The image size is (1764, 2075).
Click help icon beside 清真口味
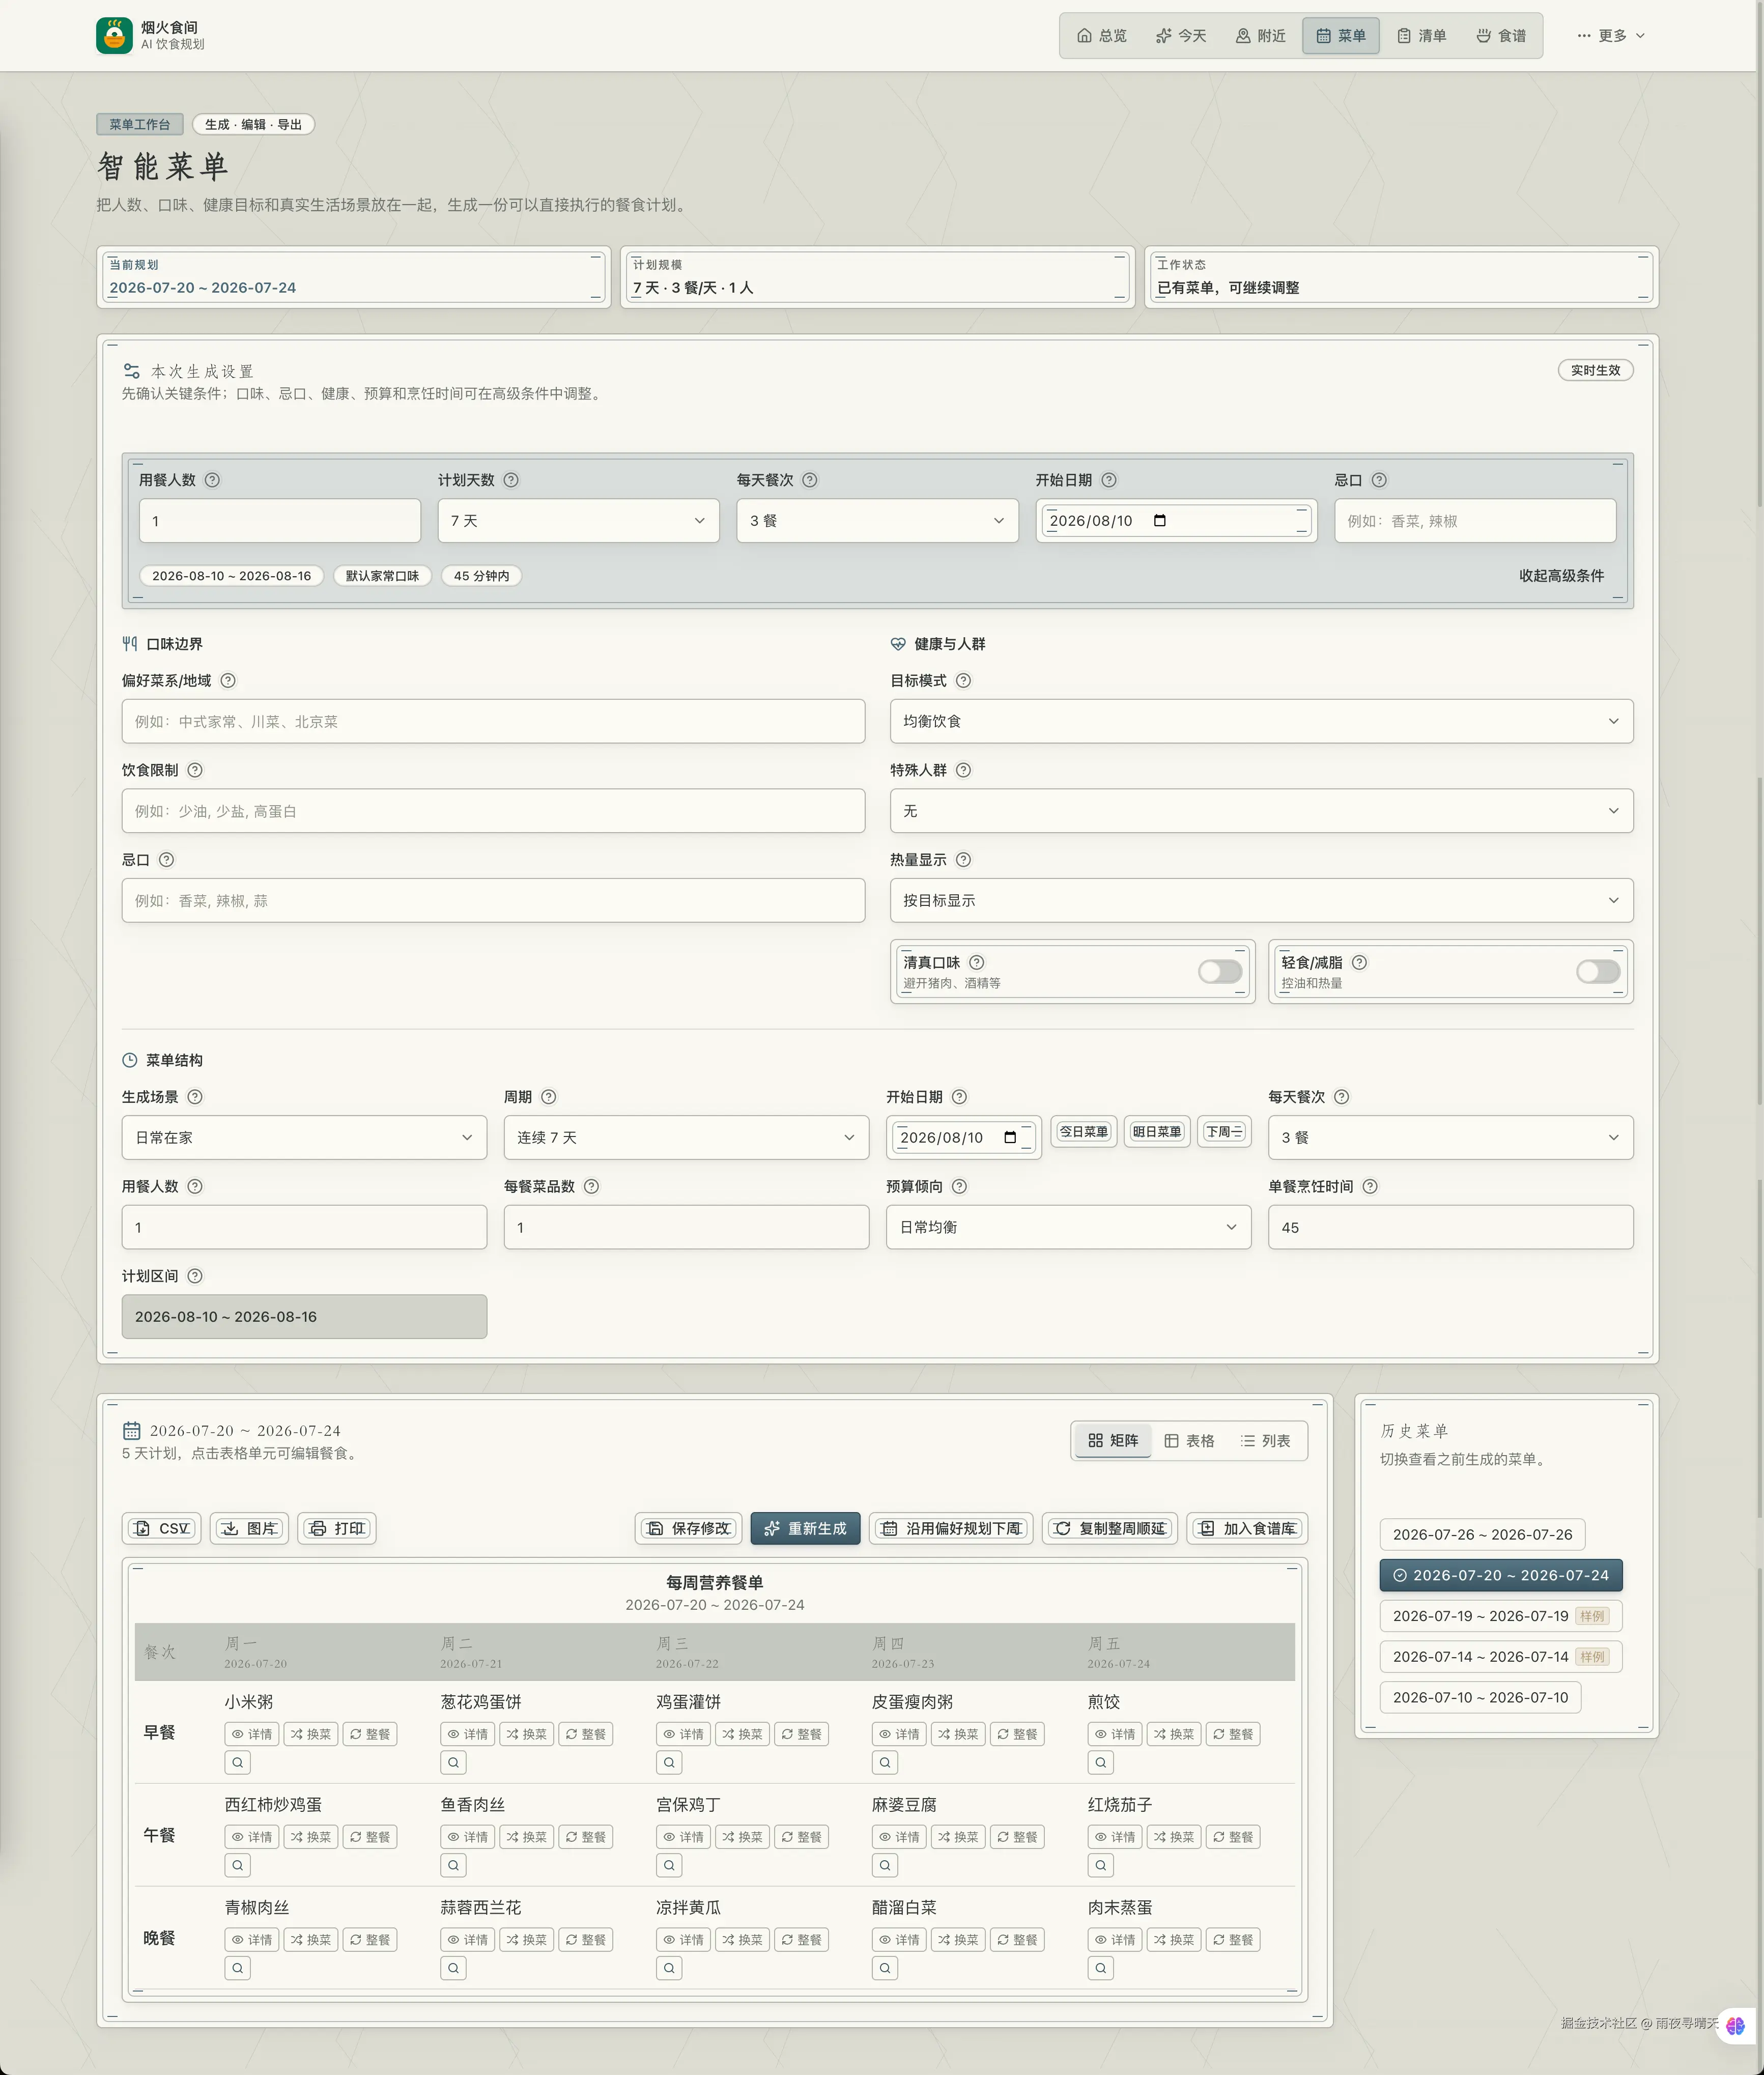(x=977, y=963)
